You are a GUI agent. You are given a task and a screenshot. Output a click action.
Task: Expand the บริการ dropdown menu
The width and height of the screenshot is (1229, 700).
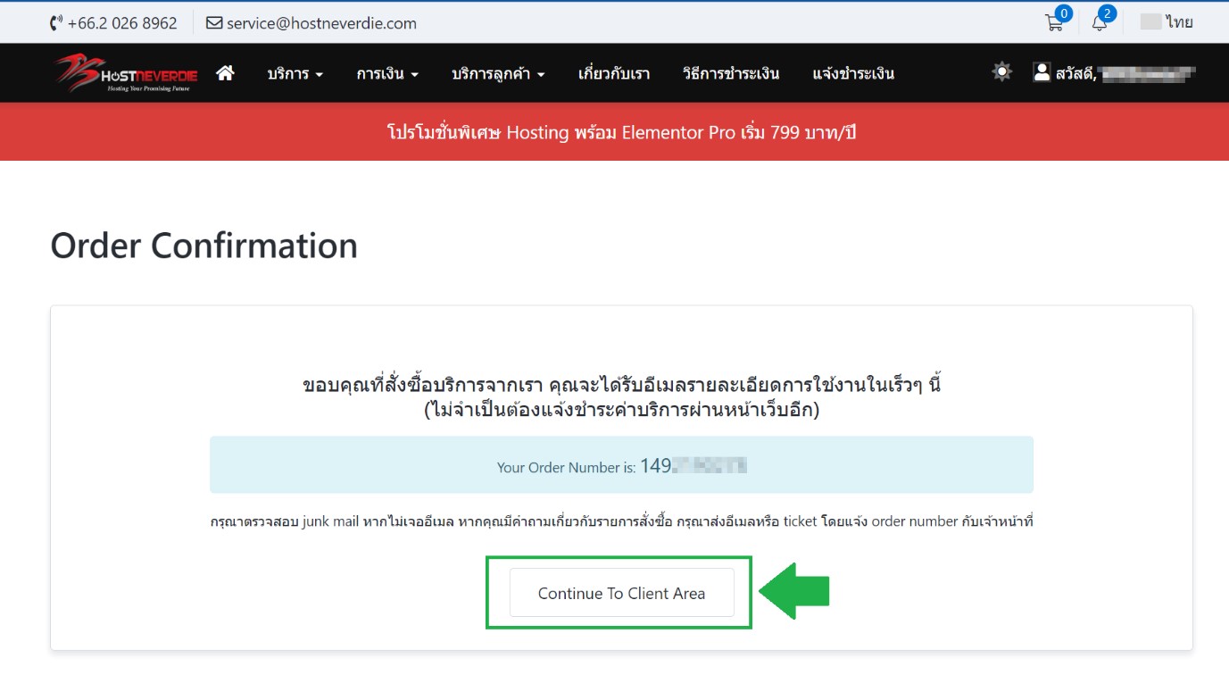[295, 74]
